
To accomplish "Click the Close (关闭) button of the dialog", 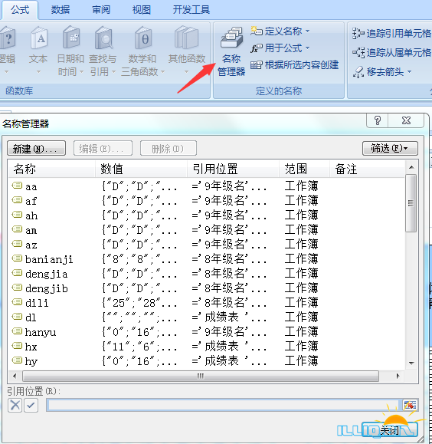I will tap(389, 430).
